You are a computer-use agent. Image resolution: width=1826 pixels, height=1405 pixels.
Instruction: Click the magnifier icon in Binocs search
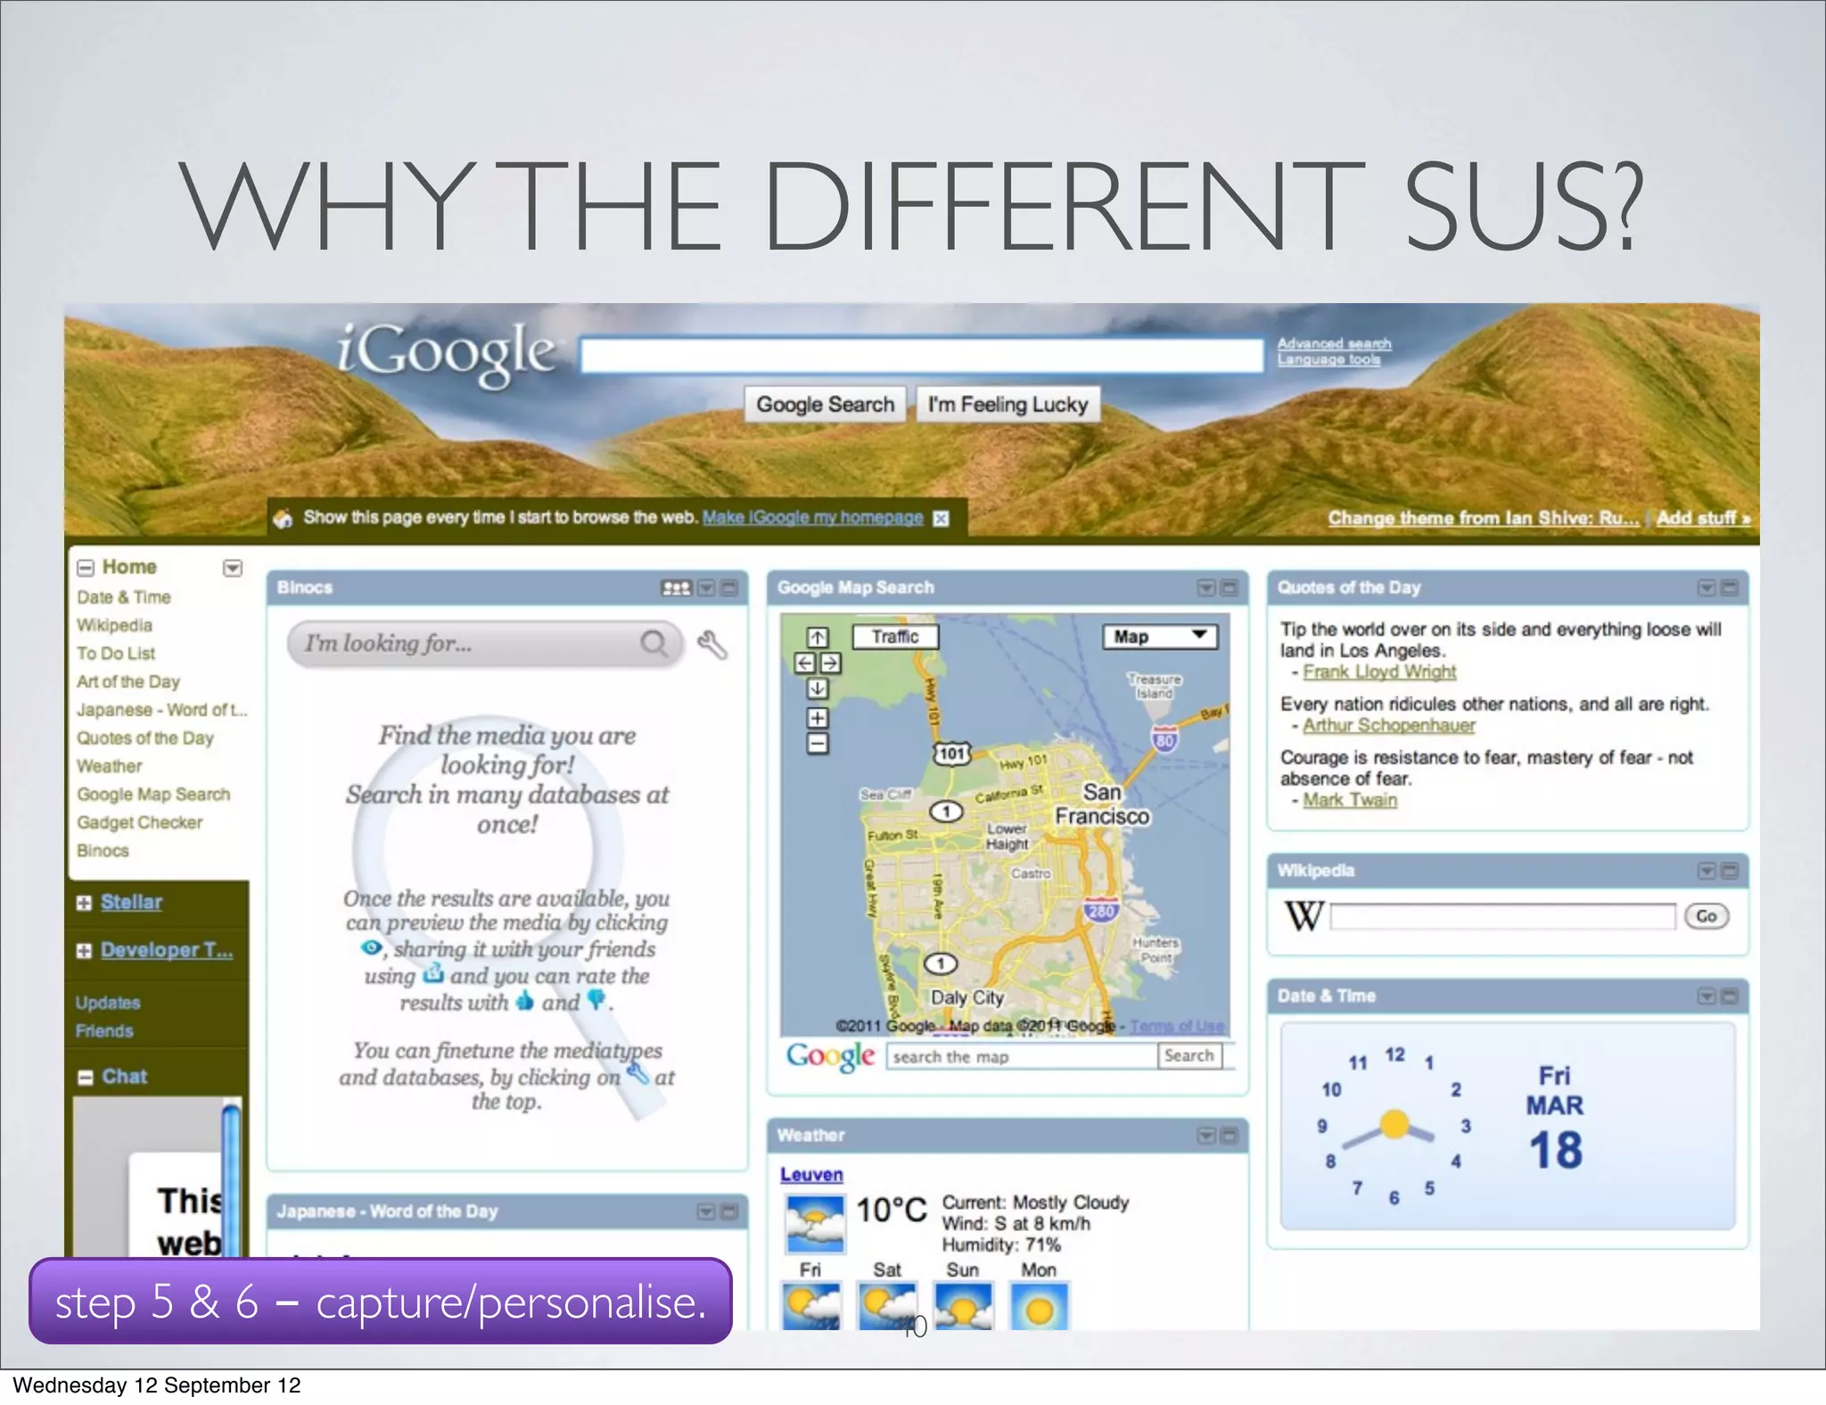coord(654,643)
